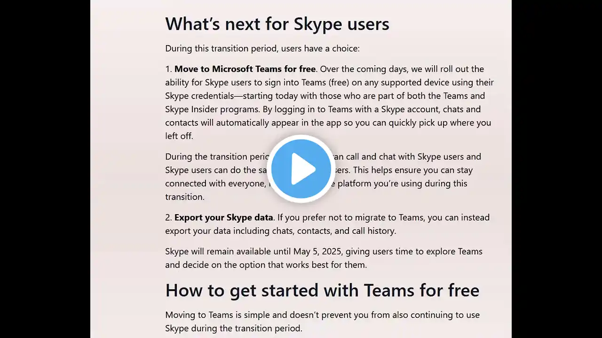The height and width of the screenshot is (338, 602).
Task: Click the "decide on the option that works best" line
Action: pyautogui.click(x=266, y=265)
